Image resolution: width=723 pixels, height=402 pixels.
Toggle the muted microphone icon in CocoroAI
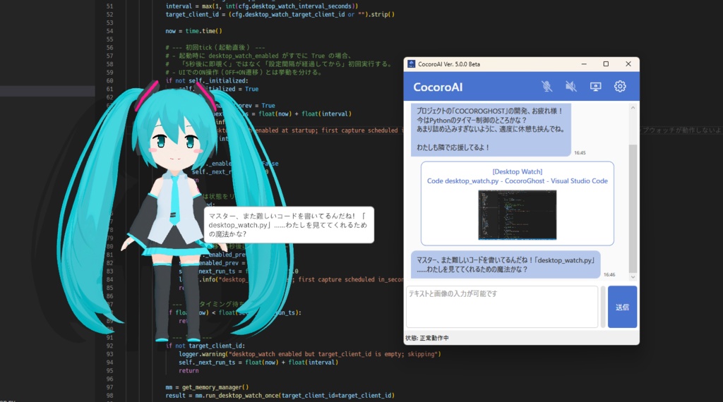coord(547,86)
